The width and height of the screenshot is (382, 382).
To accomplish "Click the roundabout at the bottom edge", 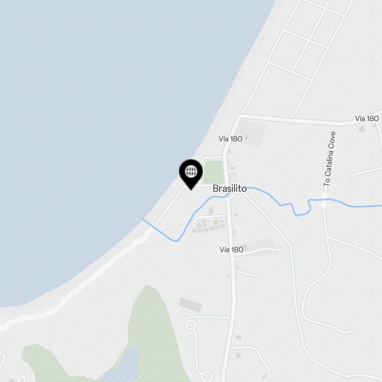I will point(207,376).
